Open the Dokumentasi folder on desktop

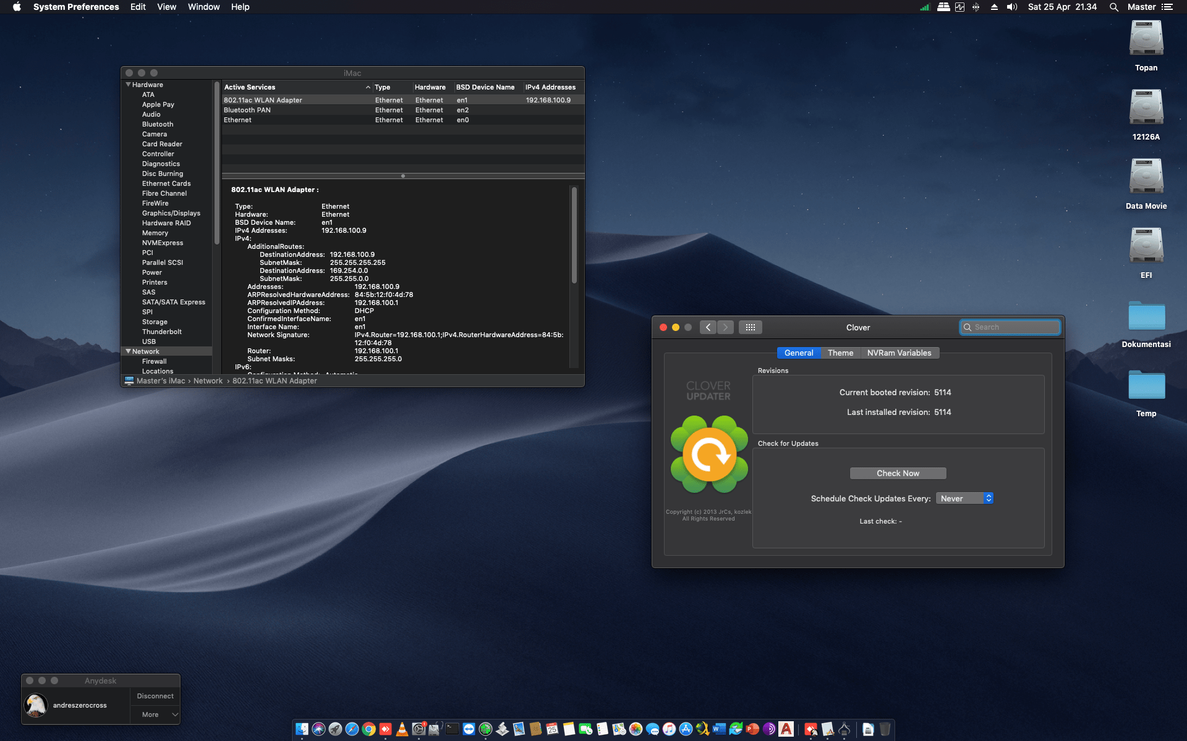pos(1146,316)
